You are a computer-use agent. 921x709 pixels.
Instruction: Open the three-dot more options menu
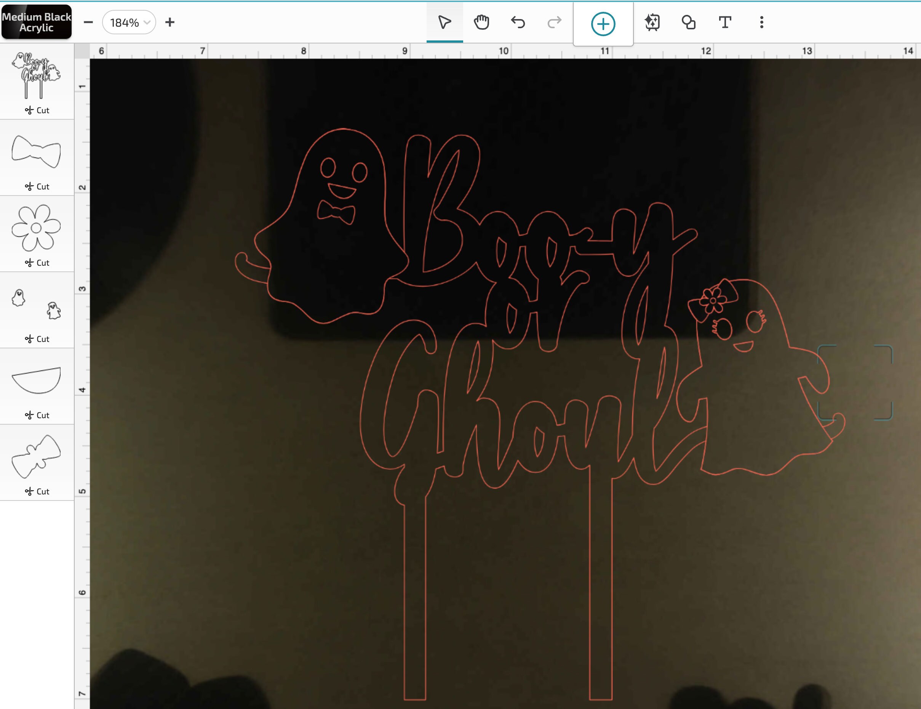[762, 22]
